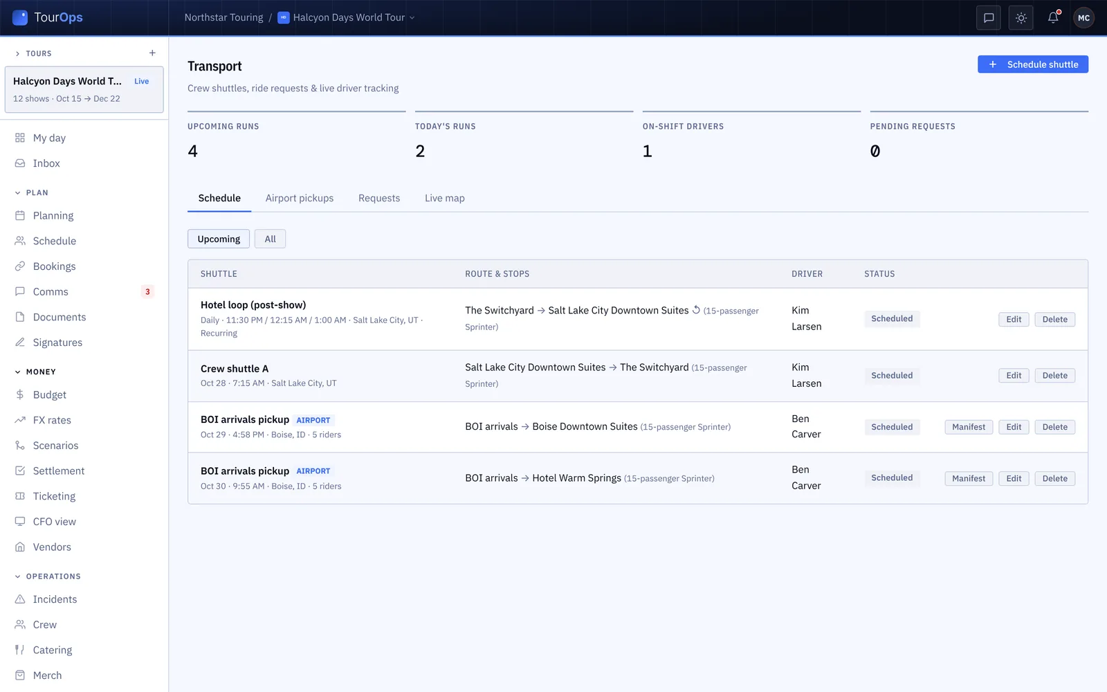Open Inbox in sidebar
1107x692 pixels.
84,163
